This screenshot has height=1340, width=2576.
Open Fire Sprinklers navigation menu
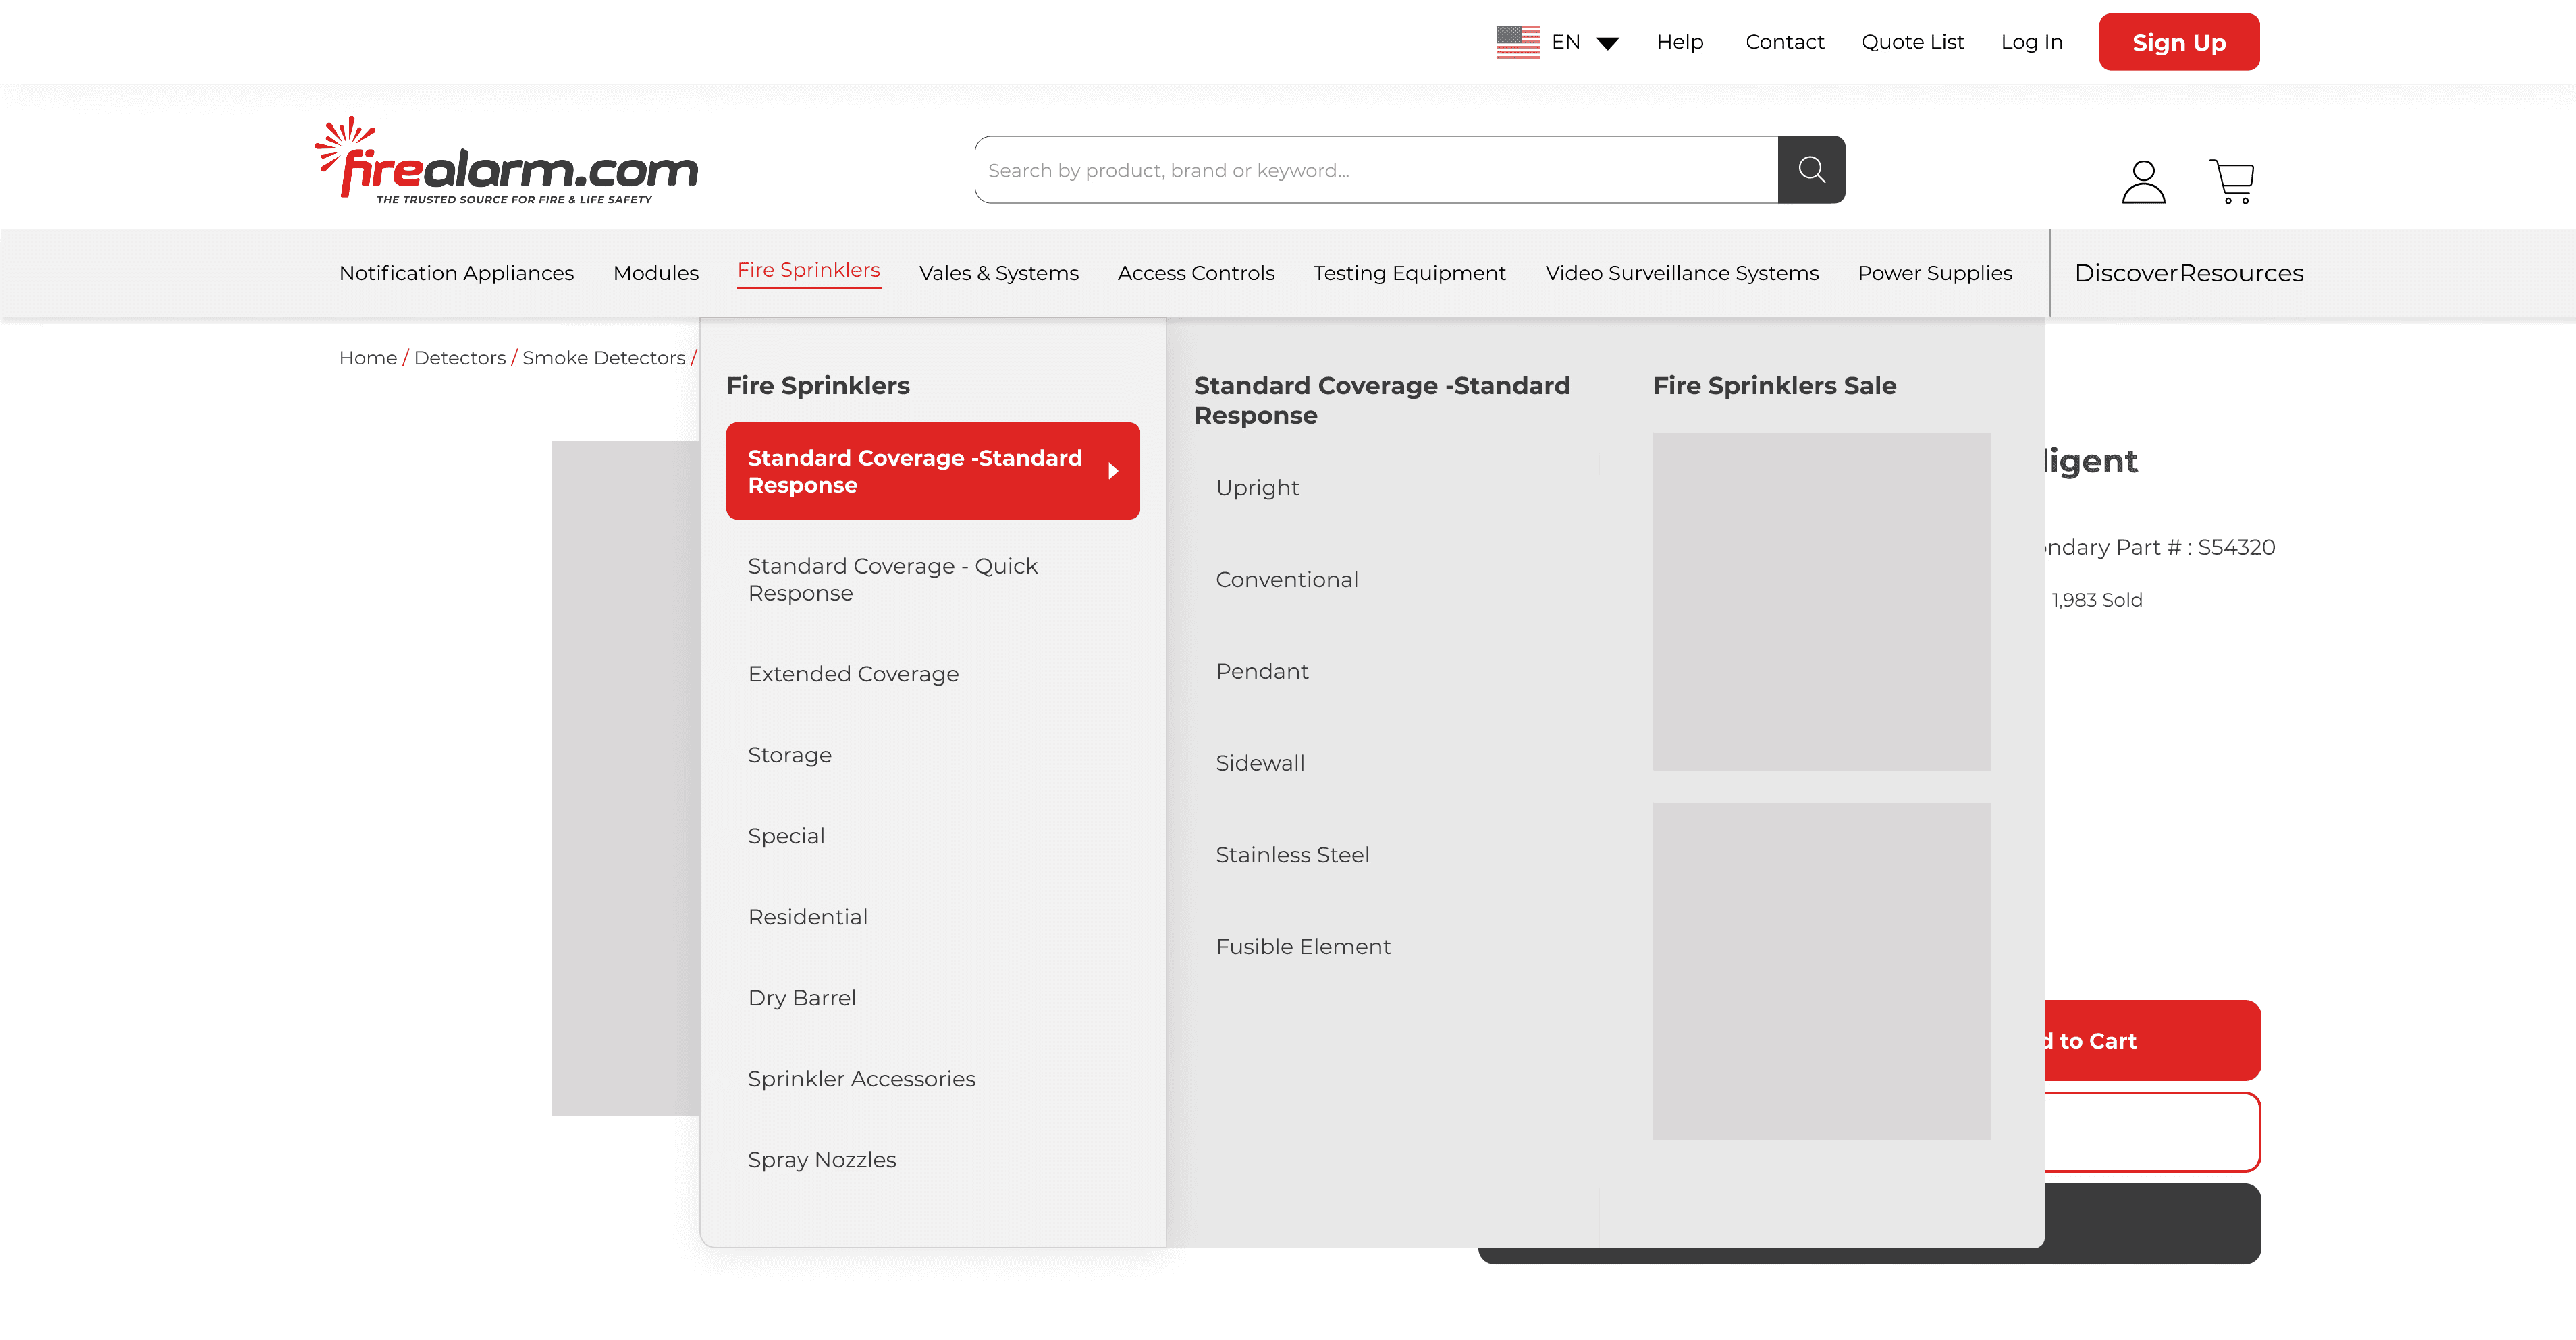coord(808,271)
